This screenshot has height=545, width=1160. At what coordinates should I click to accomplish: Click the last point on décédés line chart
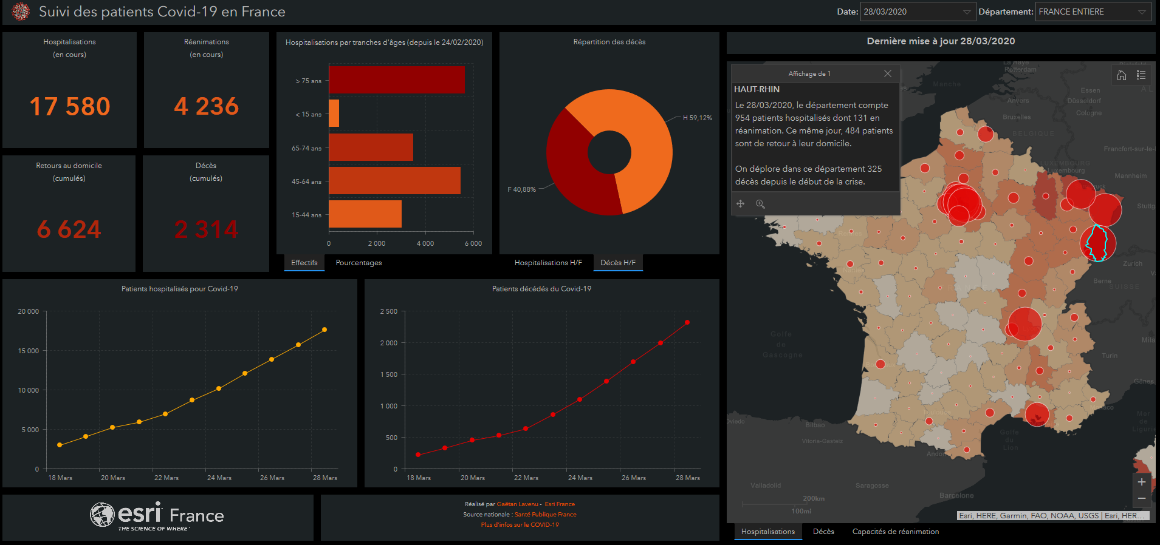[687, 322]
